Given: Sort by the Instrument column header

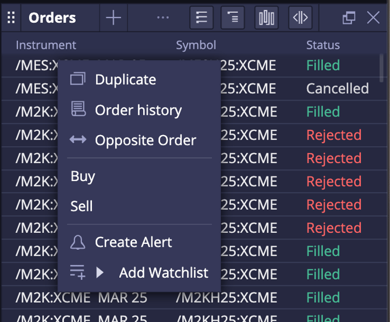Looking at the screenshot, I should tap(46, 45).
